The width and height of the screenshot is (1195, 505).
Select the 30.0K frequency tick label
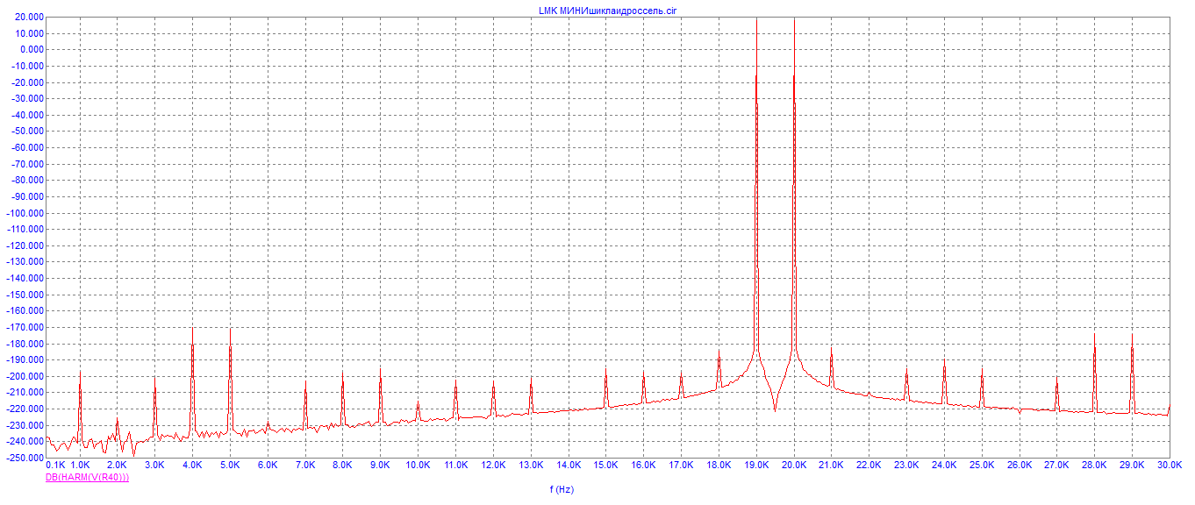pyautogui.click(x=1170, y=465)
